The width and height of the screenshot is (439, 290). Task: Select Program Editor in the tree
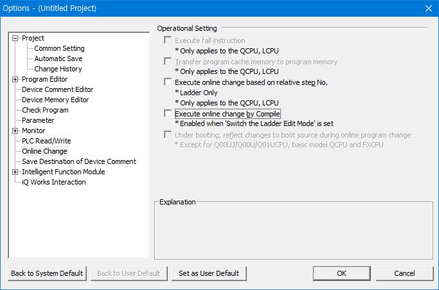click(45, 79)
